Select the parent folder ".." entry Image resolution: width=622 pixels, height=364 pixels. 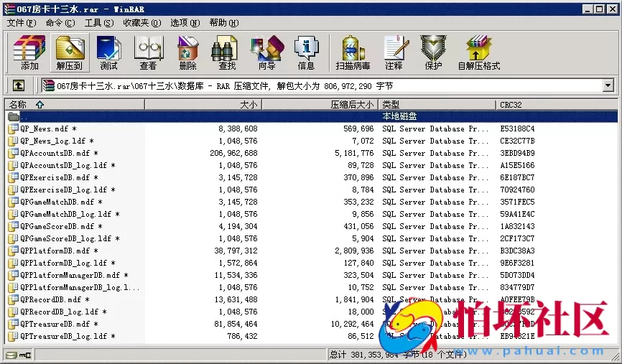[24, 116]
